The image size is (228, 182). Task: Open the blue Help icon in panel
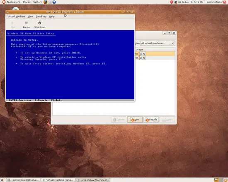click(54, 2)
